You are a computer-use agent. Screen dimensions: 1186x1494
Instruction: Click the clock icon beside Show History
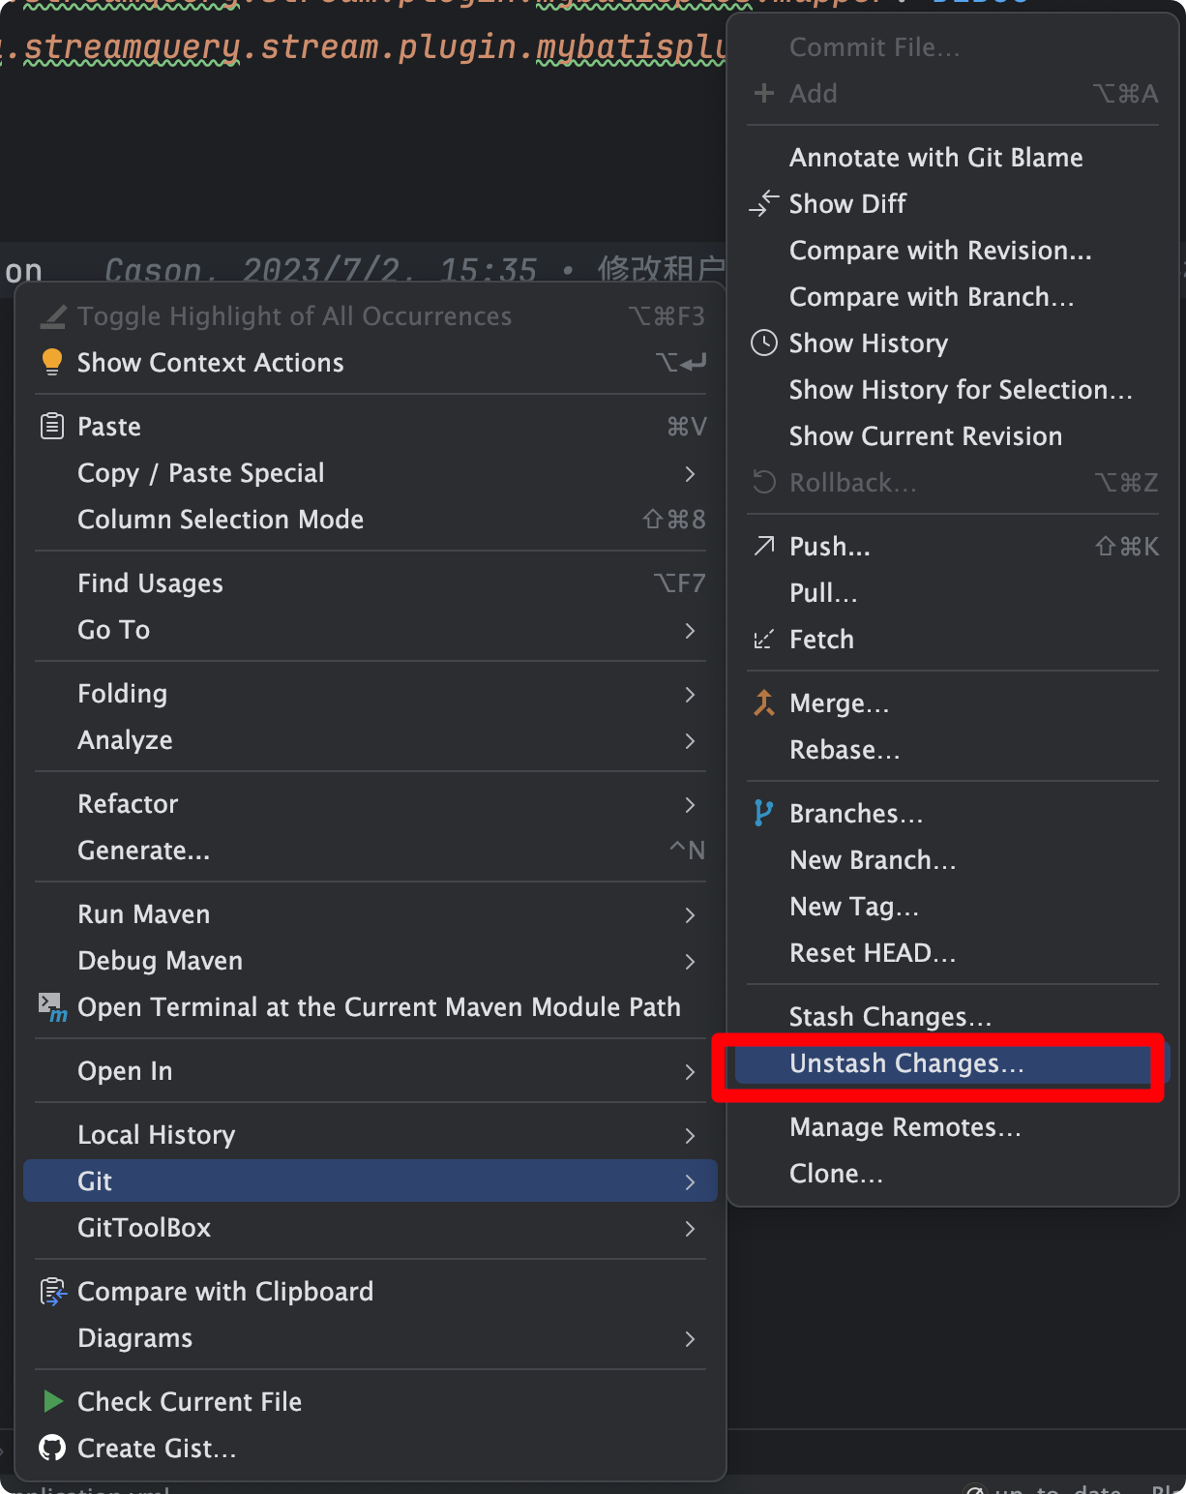[764, 344]
